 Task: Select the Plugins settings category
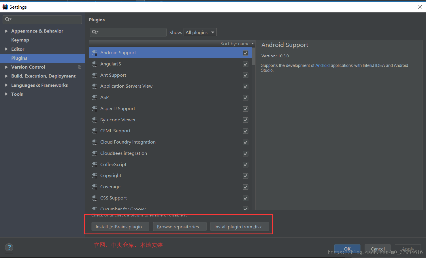[42, 58]
